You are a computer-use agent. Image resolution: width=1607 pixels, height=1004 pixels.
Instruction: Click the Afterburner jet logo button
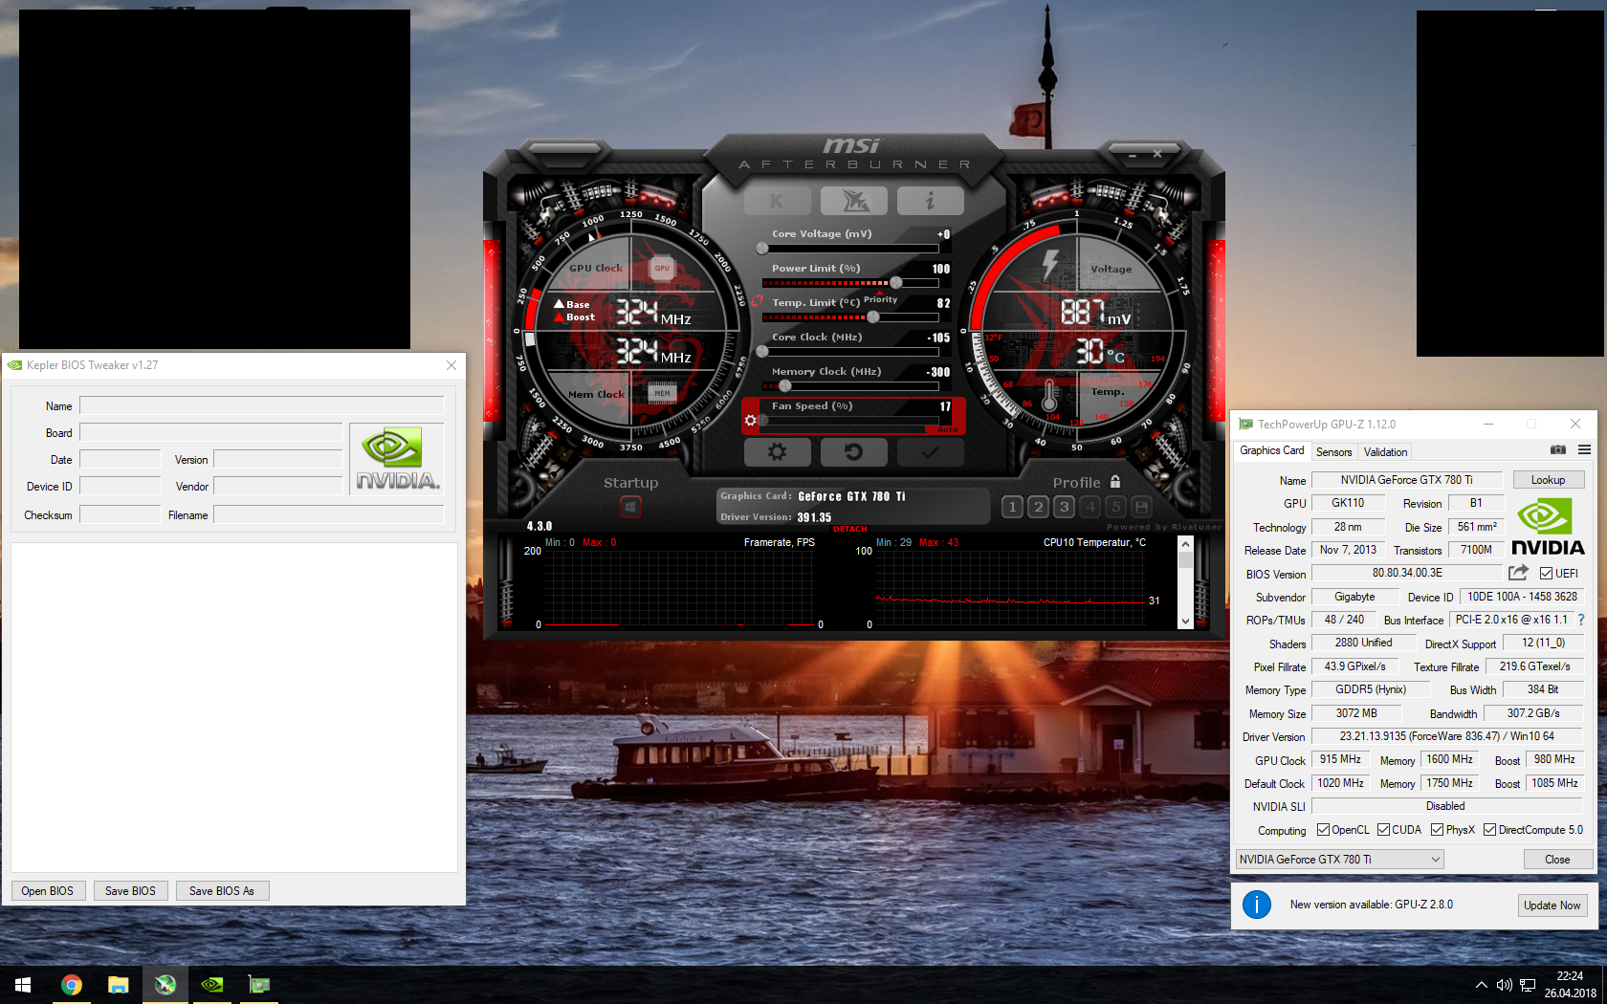pyautogui.click(x=853, y=201)
